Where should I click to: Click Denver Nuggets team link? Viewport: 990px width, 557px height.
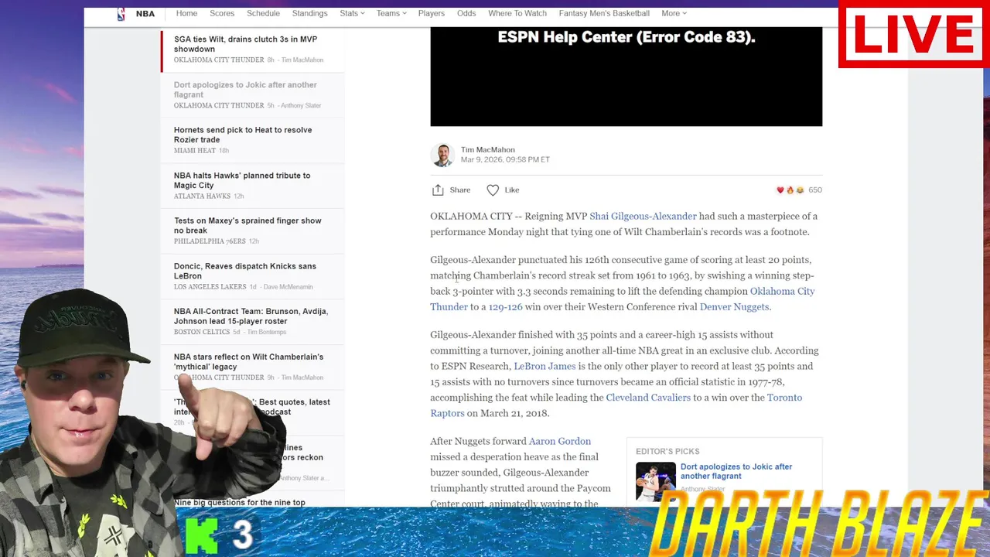[734, 306]
